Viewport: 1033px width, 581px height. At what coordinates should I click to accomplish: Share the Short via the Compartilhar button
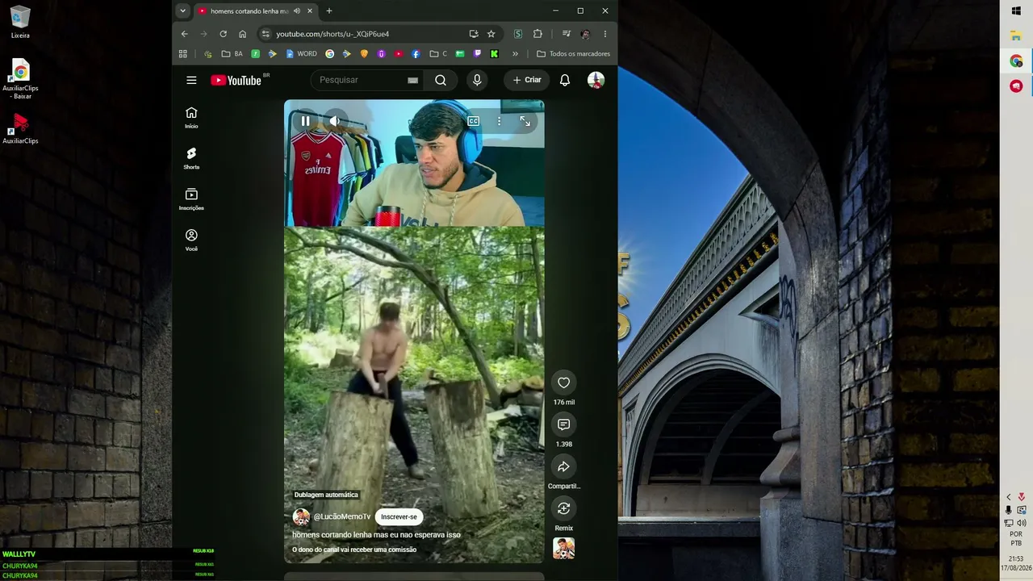click(x=564, y=466)
